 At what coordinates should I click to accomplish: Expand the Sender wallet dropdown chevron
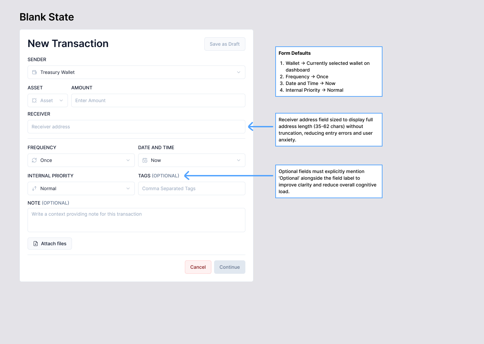point(239,72)
